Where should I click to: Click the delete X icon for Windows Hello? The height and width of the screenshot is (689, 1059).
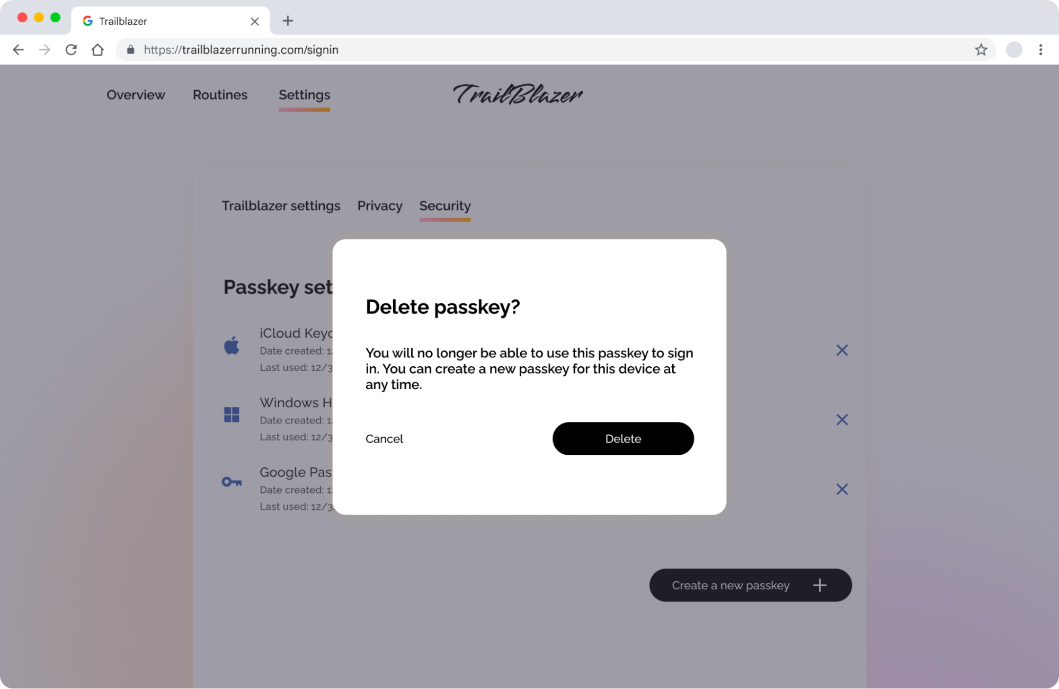(x=841, y=419)
